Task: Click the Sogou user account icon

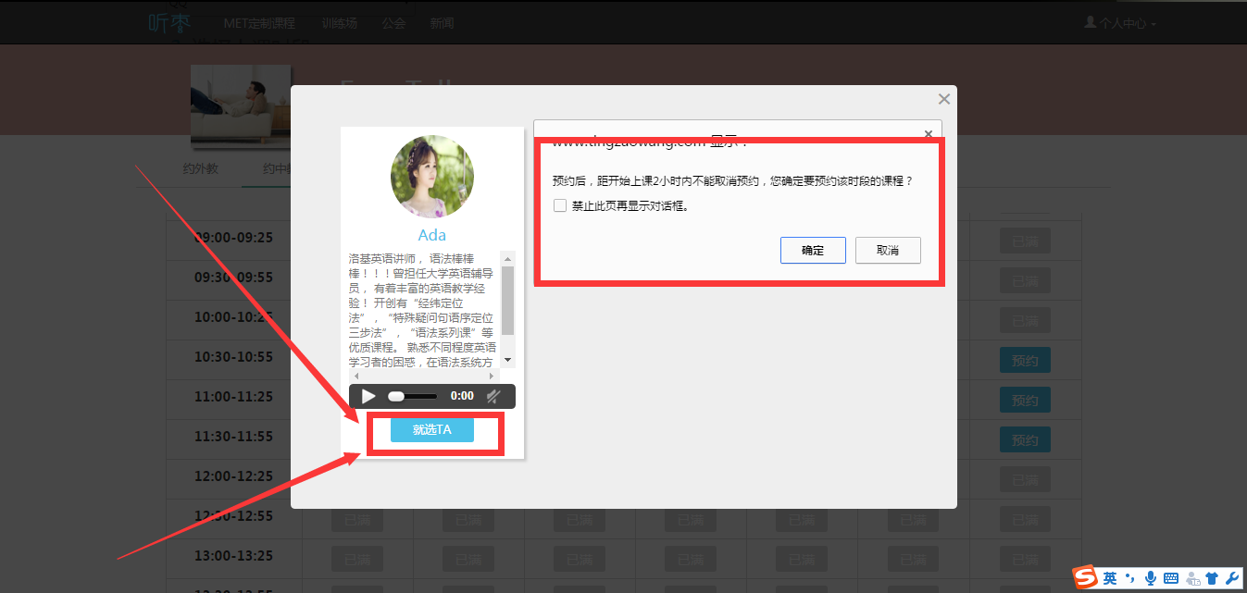Action: tap(1191, 578)
